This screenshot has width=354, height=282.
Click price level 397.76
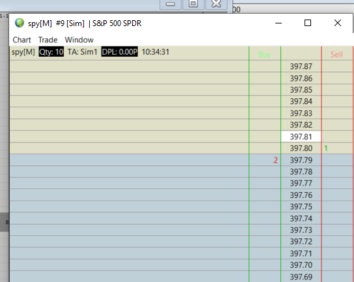(x=301, y=195)
